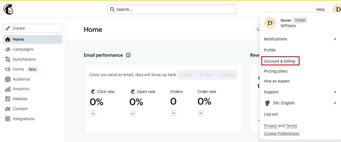Click the Help button
Viewport: 341px width, 142px height.
point(320,9)
